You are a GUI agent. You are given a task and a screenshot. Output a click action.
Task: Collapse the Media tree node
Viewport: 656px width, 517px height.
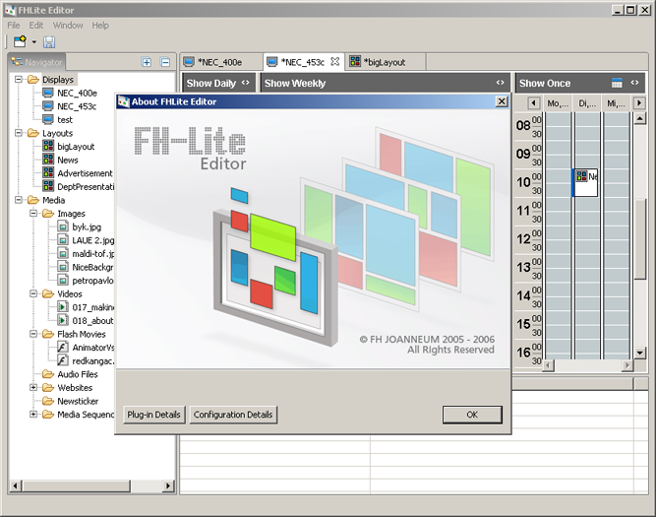(x=19, y=200)
